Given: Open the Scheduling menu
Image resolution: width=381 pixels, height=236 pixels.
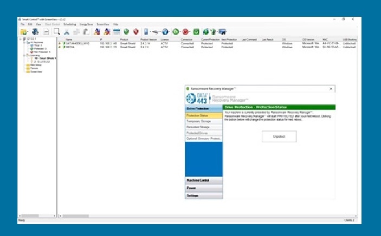Looking at the screenshot, I should click(70, 24).
